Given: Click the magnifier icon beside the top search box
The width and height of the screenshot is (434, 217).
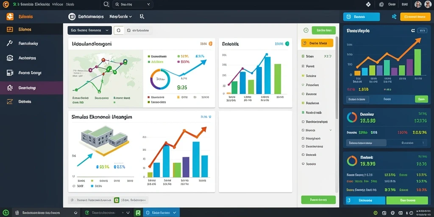Looking at the screenshot, I should click(106, 4).
